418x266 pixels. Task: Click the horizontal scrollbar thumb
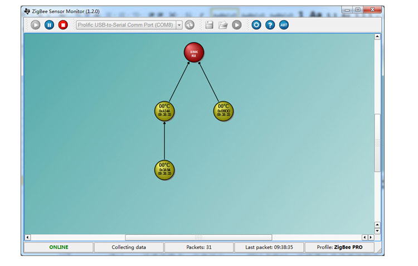click(x=198, y=237)
